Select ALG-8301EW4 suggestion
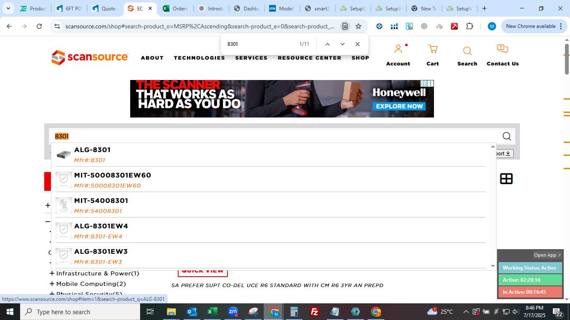Viewport: 570px width, 320px height. (x=270, y=231)
